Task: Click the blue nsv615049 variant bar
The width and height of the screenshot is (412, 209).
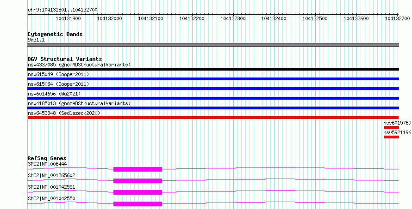Action: (213, 79)
